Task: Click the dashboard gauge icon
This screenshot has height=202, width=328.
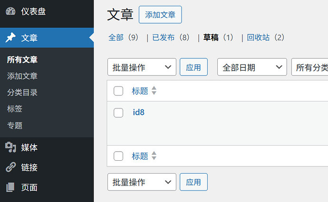Action: pos(10,11)
